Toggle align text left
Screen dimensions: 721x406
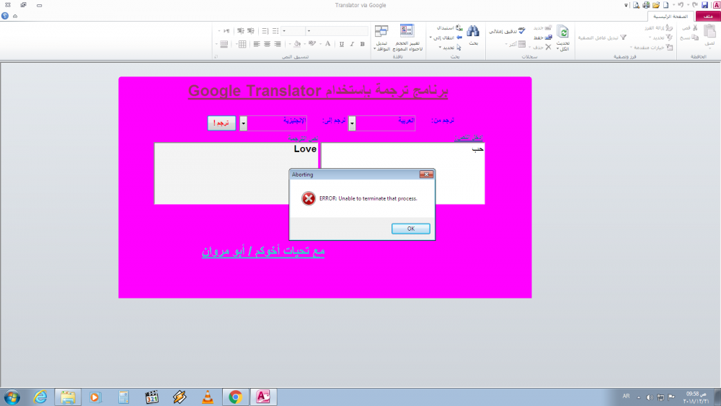(x=257, y=44)
